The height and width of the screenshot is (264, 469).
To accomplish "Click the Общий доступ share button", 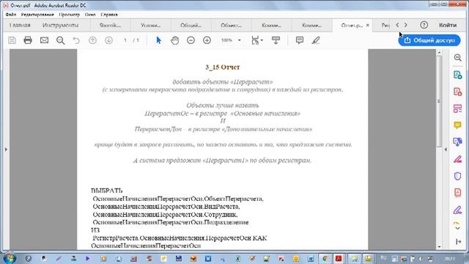I will pos(429,40).
